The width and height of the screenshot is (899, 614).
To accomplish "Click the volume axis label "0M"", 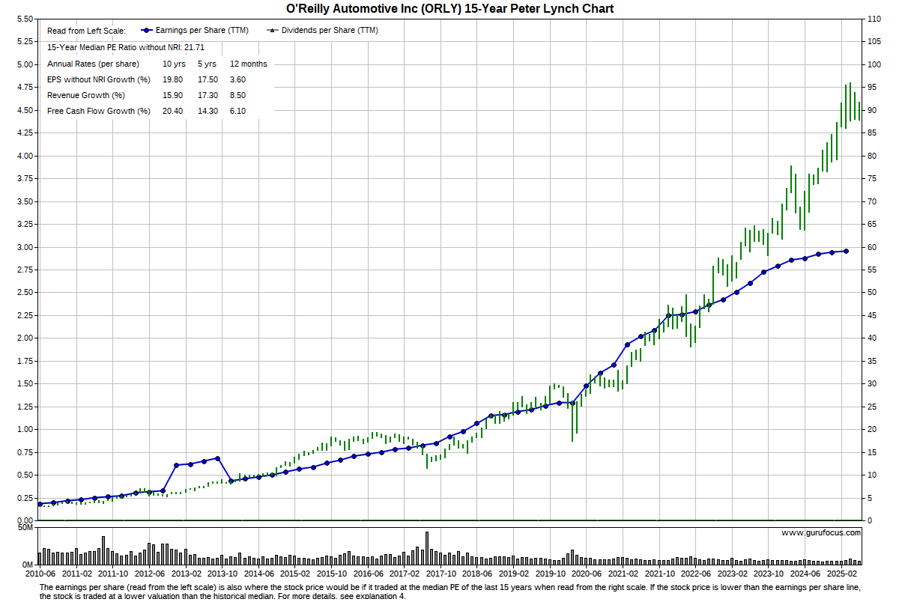I will coord(27,565).
